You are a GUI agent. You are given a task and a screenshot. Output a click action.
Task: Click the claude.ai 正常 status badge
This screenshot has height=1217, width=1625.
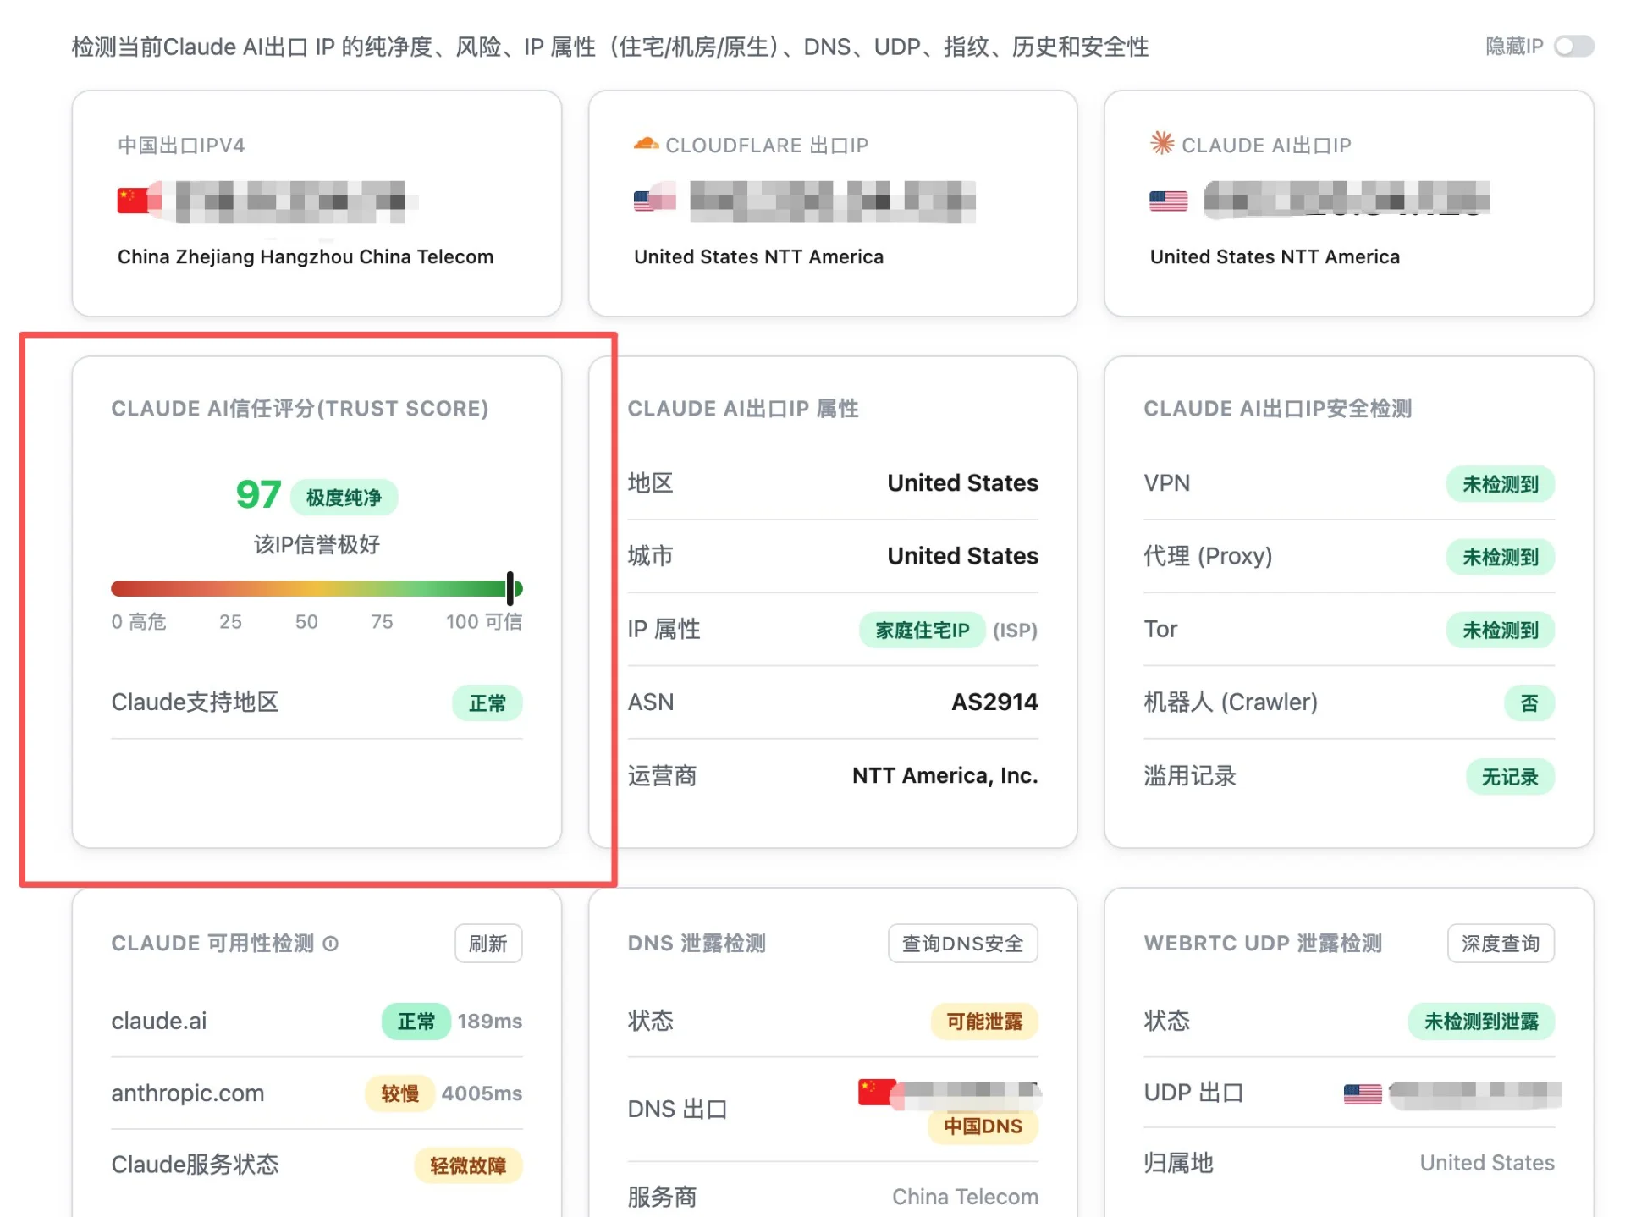point(416,1022)
